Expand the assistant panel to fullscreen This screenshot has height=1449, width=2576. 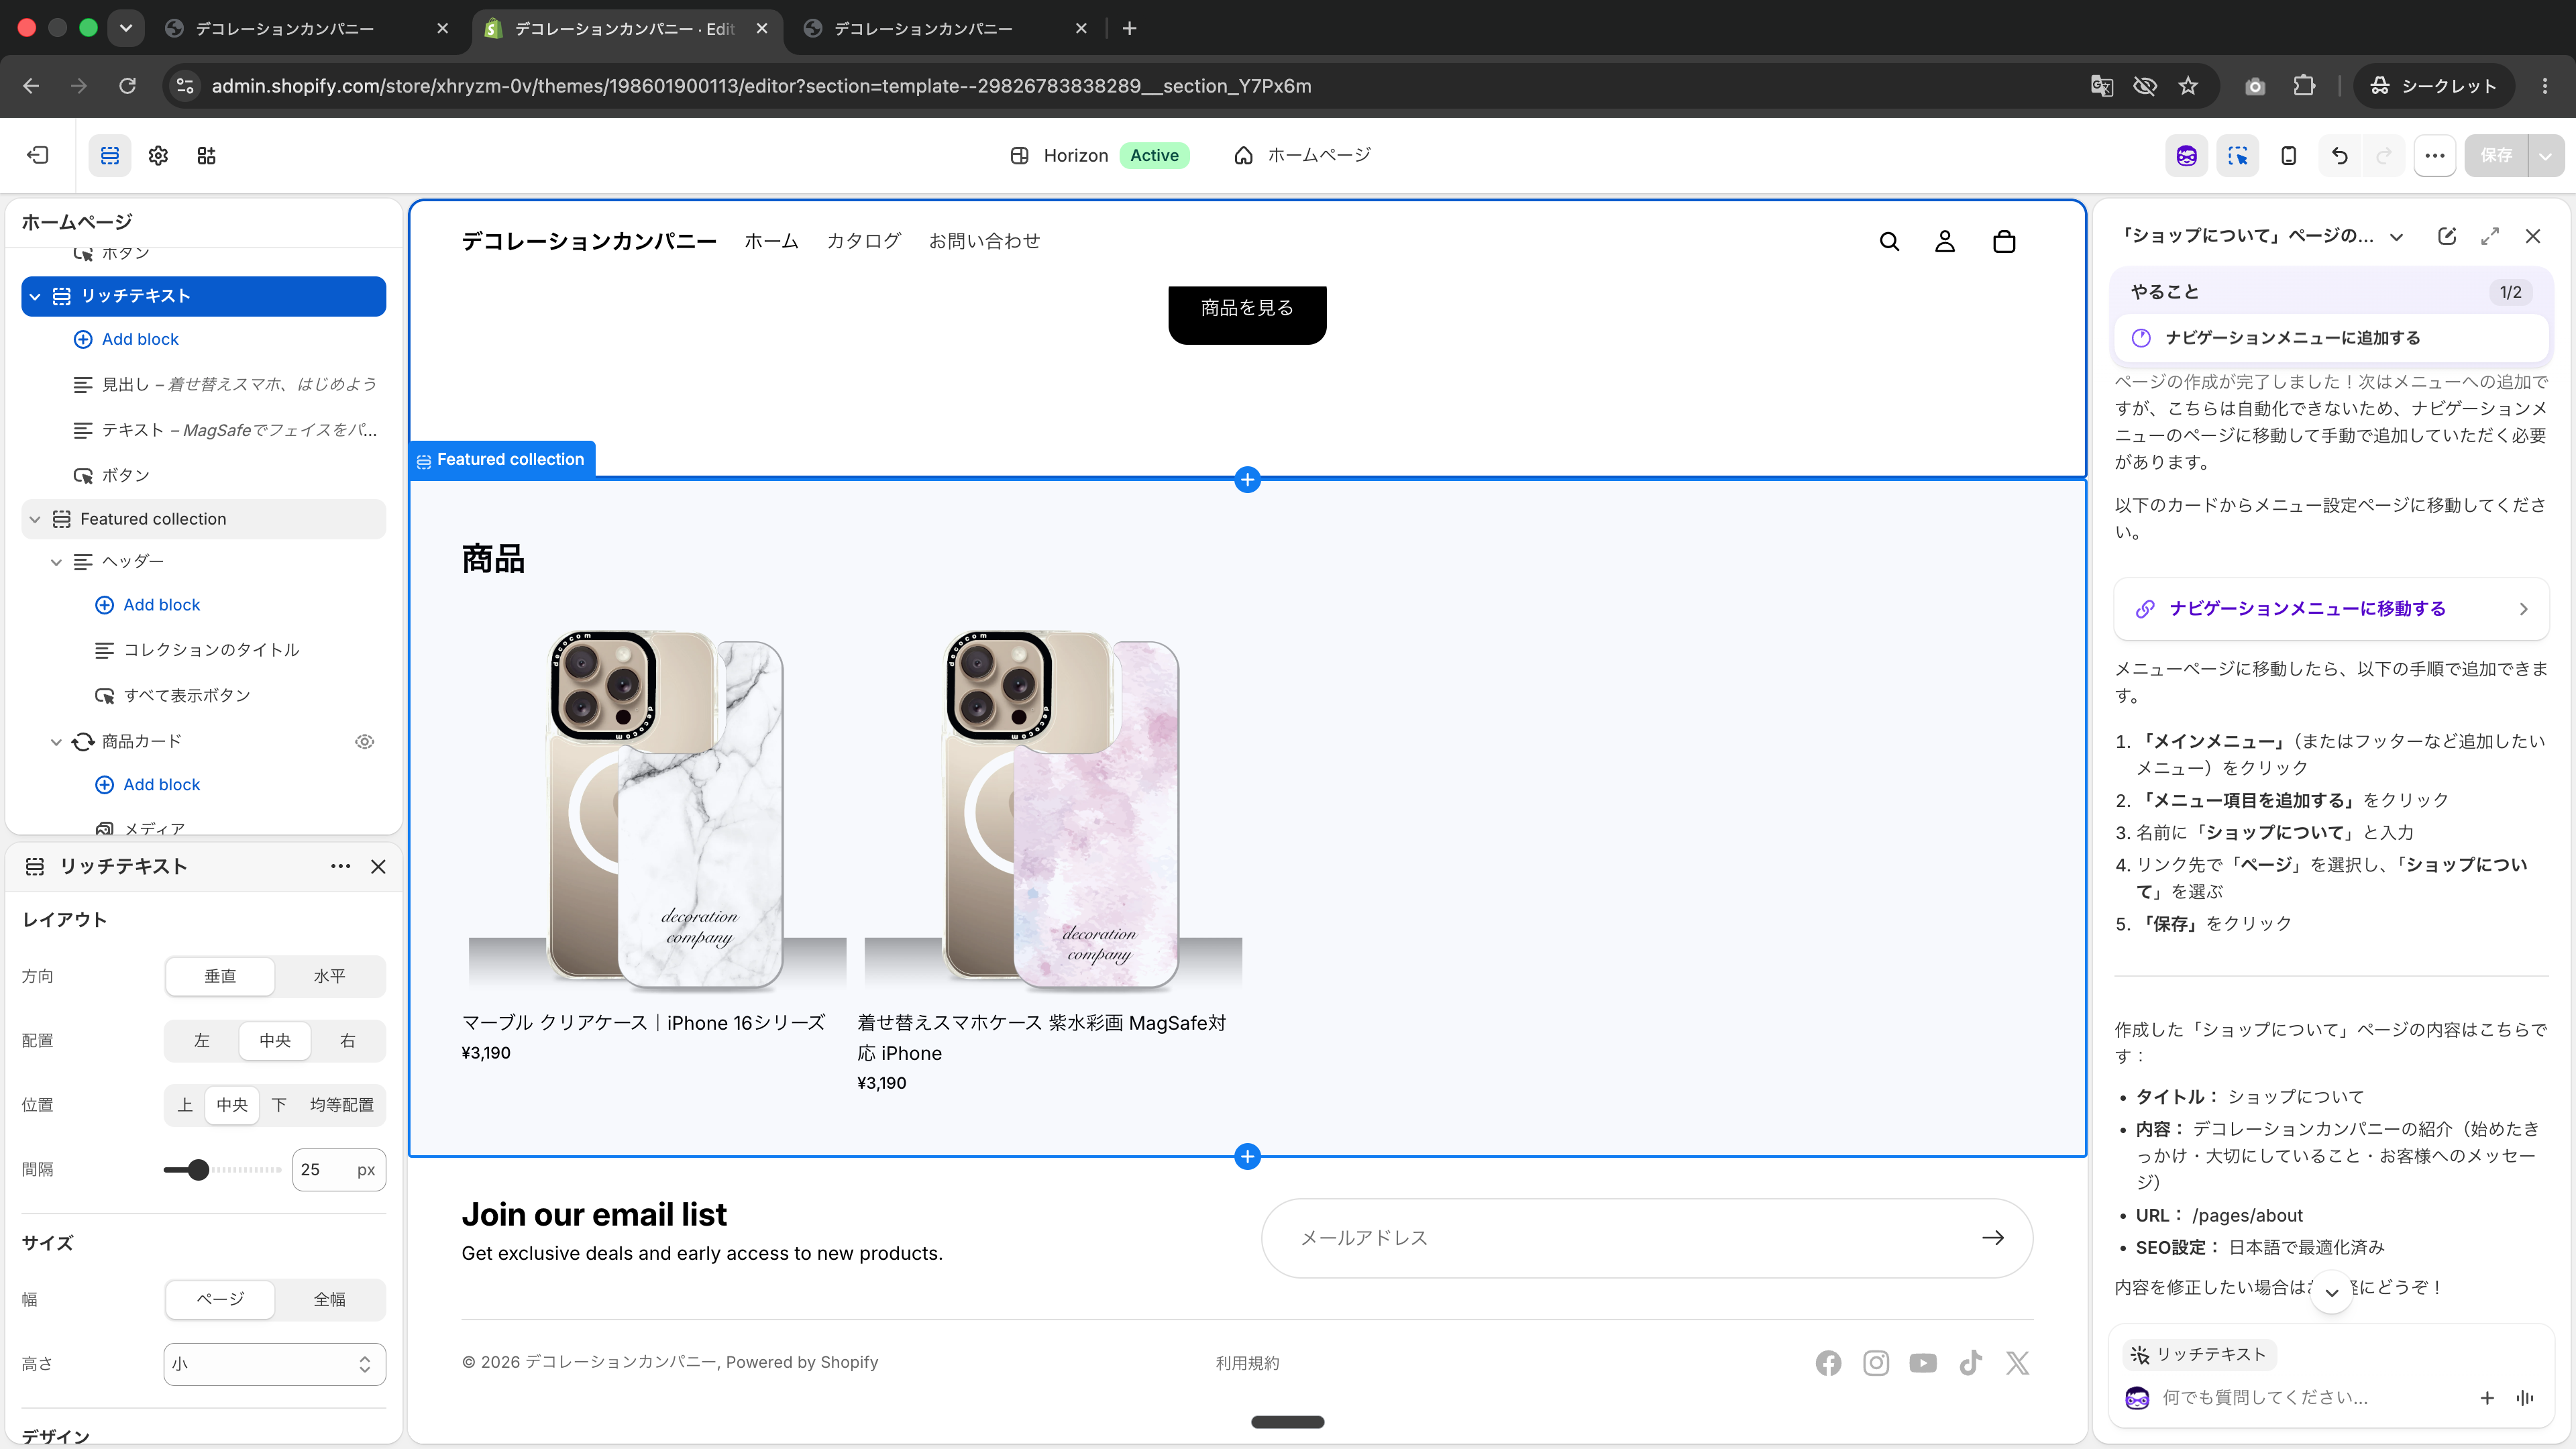pyautogui.click(x=2490, y=236)
